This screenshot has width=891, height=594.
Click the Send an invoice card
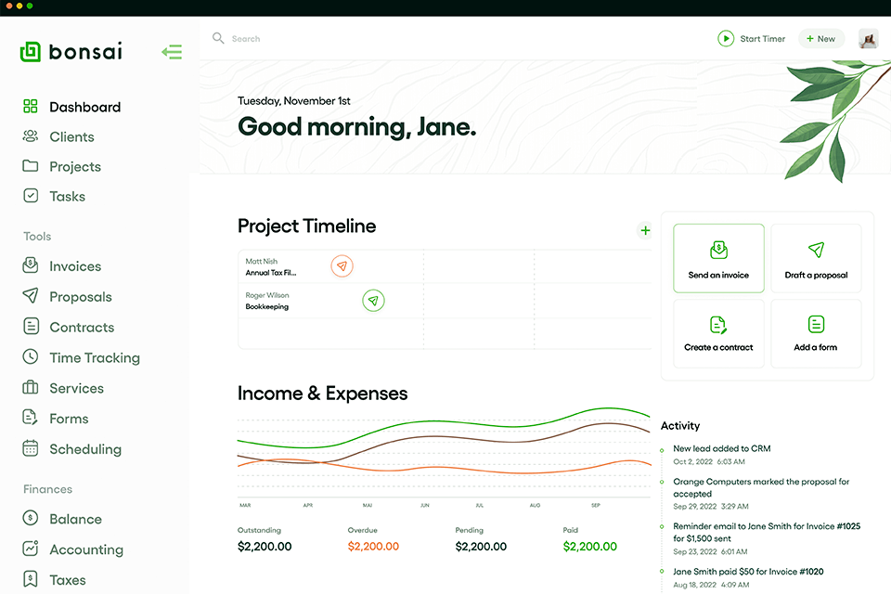coord(718,258)
